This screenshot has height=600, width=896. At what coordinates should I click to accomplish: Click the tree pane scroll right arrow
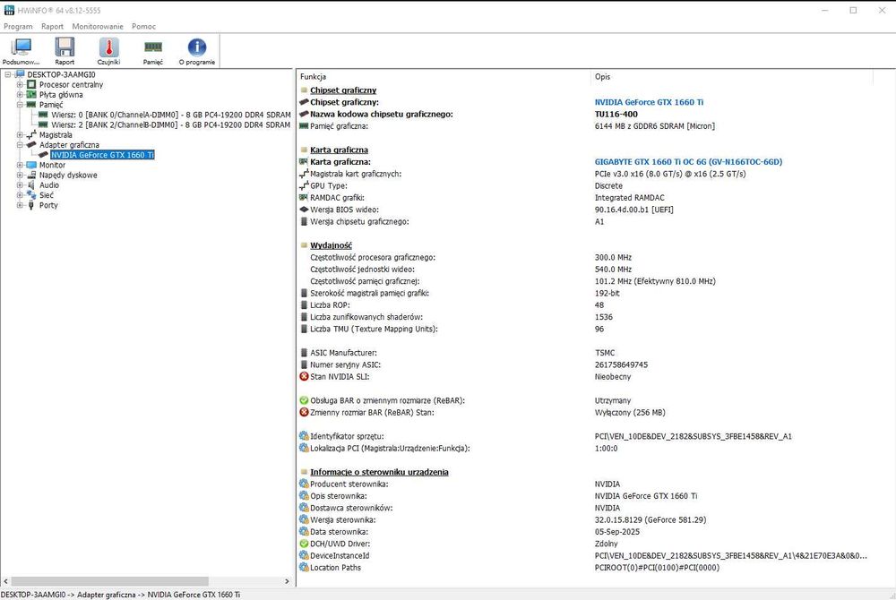[x=287, y=581]
